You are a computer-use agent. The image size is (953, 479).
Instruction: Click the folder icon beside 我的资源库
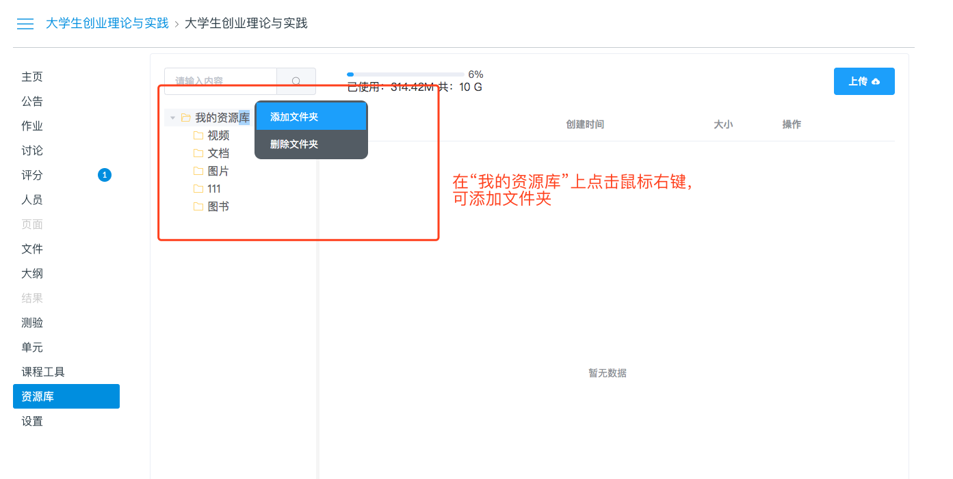[185, 118]
